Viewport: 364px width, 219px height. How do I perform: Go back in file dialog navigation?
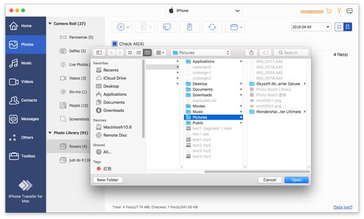tap(112, 53)
